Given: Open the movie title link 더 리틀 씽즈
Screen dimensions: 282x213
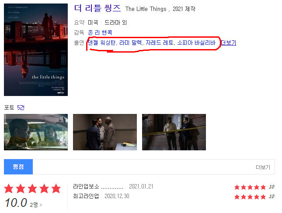Looking at the screenshot, I should click(x=97, y=8).
